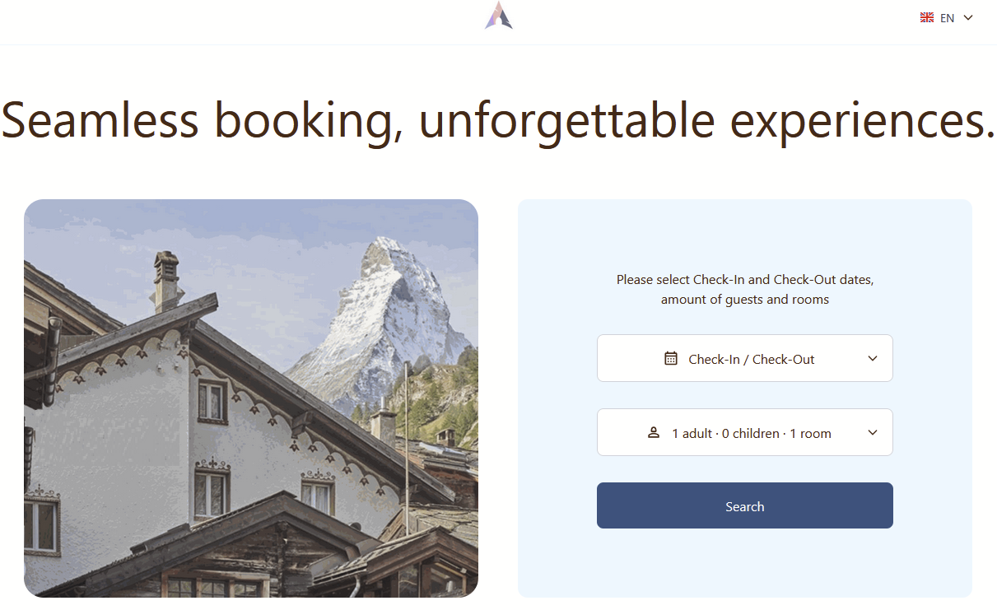The height and width of the screenshot is (610, 997).
Task: Click empty space below the Search button
Action: 745,564
